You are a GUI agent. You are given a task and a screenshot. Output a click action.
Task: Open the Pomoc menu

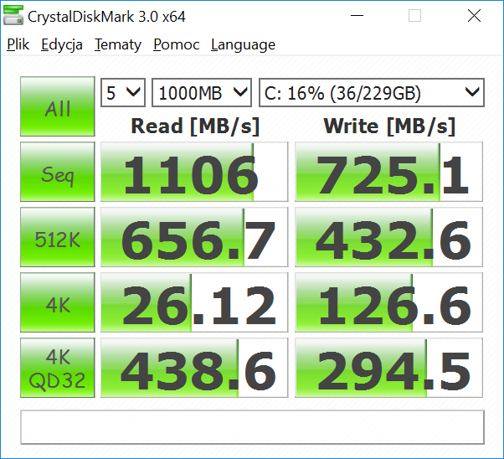click(176, 44)
